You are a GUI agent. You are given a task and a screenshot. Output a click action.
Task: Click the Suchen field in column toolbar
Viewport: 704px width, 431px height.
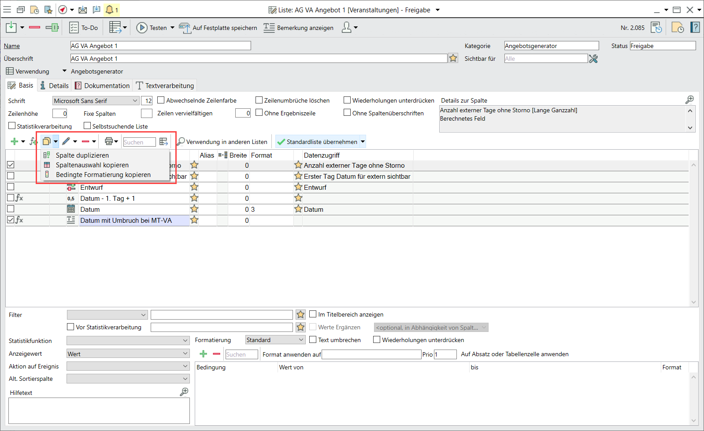click(139, 142)
